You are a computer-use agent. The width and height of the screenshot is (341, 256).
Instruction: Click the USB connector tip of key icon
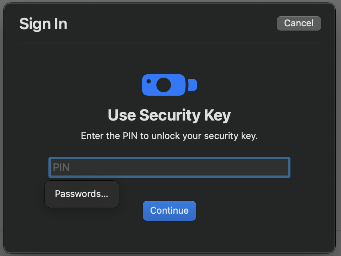click(x=193, y=85)
